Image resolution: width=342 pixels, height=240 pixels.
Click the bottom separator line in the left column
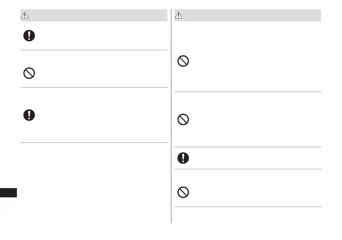(94, 143)
